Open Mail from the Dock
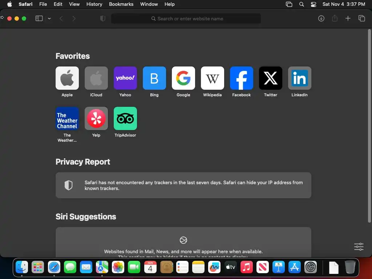The image size is (372, 279). pyautogui.click(x=86, y=267)
